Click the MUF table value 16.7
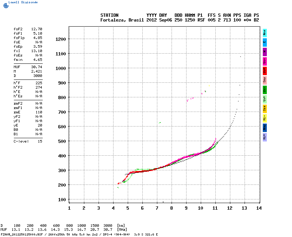This screenshot has height=237, width=292. click(x=81, y=230)
